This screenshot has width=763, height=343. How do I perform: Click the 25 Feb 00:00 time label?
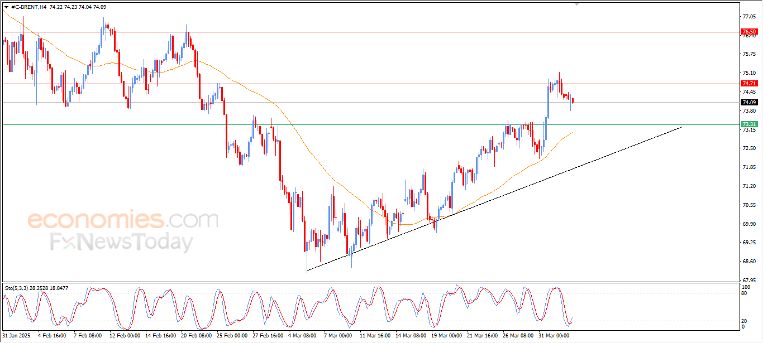pyautogui.click(x=231, y=336)
